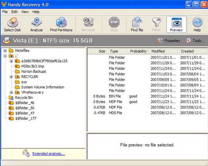Sort by the Modified column header
Image resolution: width=208 pixels, height=166 pixels.
tap(163, 51)
